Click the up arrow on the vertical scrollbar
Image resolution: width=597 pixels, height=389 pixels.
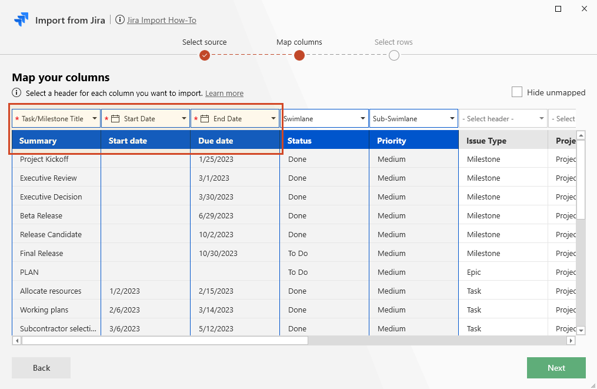[581, 135]
